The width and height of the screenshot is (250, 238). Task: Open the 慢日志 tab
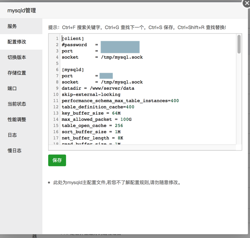pos(21,150)
